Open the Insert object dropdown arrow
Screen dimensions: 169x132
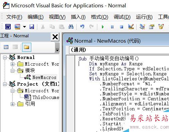click(24, 27)
